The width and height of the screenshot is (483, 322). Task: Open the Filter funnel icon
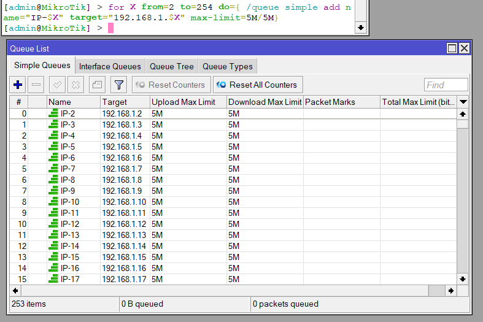(x=118, y=85)
